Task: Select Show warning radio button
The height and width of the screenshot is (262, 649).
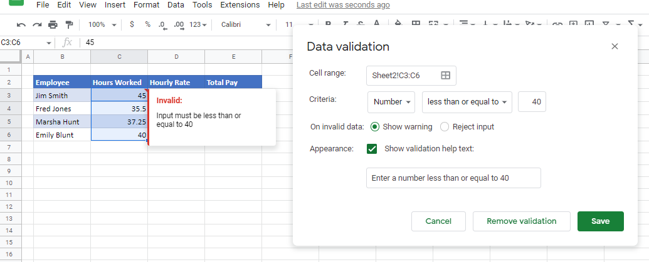Action: [x=375, y=127]
